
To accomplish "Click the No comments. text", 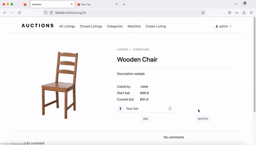I will pos(174,137).
